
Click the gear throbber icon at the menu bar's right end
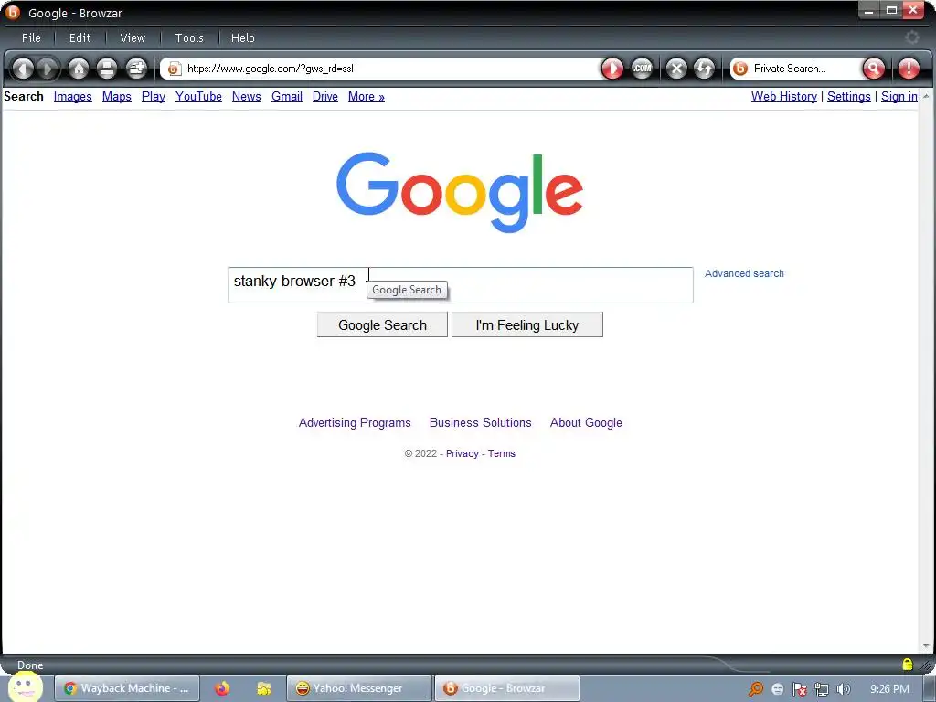[x=911, y=37]
